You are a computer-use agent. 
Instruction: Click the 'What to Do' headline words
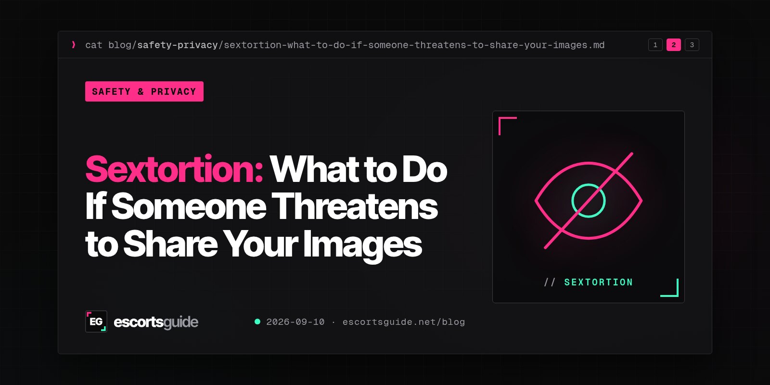[359, 169]
